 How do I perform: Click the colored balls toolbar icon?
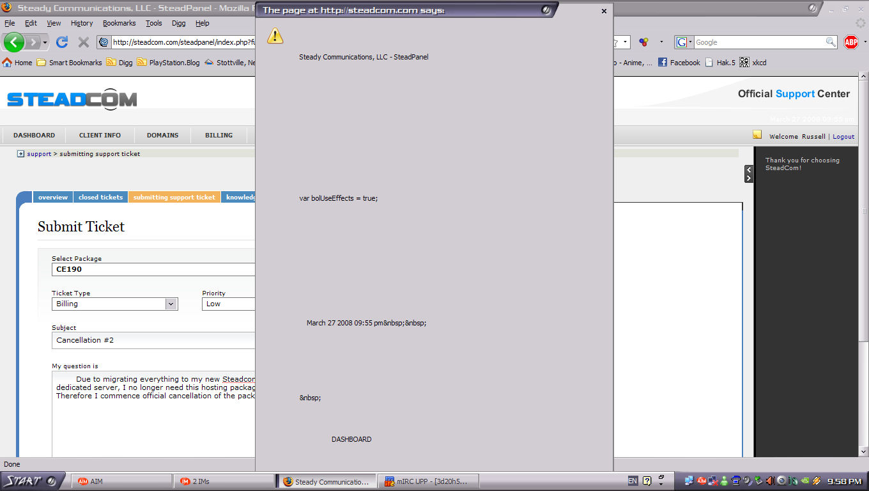coord(644,42)
